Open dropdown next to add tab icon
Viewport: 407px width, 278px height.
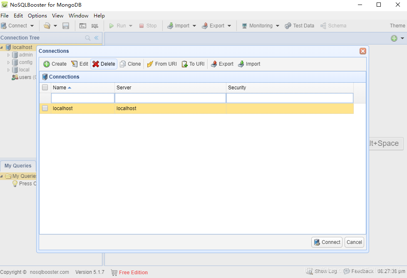[402, 38]
